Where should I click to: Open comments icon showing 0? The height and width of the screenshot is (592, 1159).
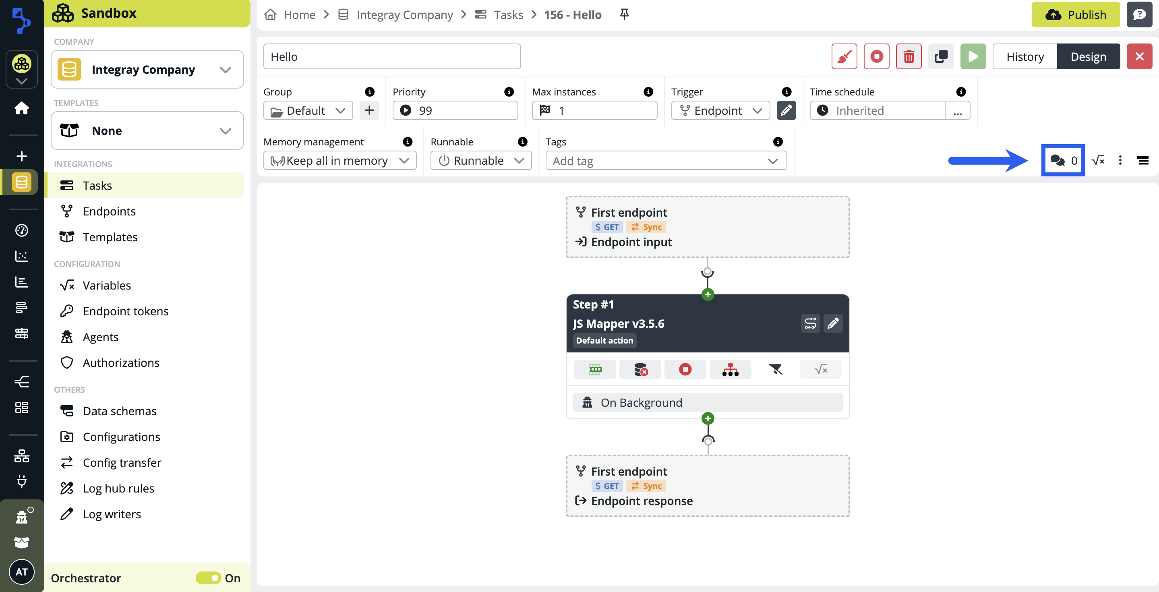[1063, 161]
